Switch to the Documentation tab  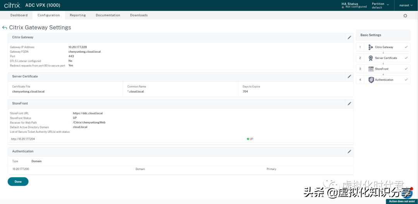108,15
